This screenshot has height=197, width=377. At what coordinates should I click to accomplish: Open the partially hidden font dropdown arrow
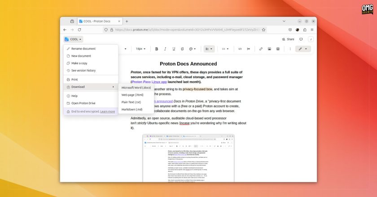point(125,49)
